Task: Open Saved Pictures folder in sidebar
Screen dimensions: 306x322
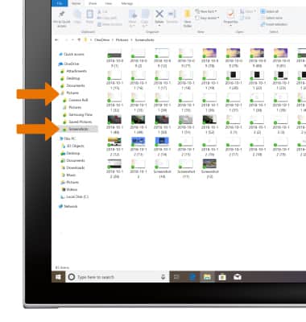Action: [x=77, y=122]
